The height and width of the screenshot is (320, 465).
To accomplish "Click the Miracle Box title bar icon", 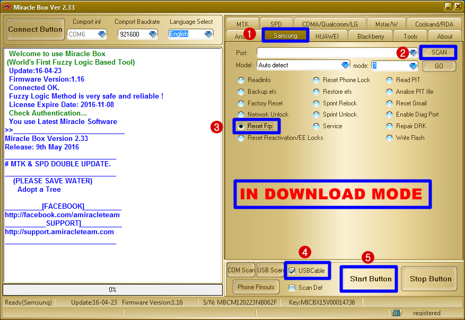I will click(6, 7).
